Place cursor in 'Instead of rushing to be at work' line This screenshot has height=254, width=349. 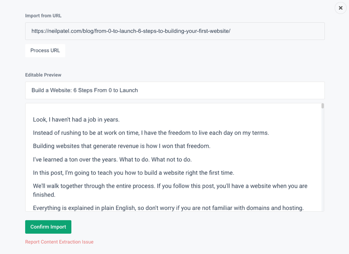(x=151, y=133)
